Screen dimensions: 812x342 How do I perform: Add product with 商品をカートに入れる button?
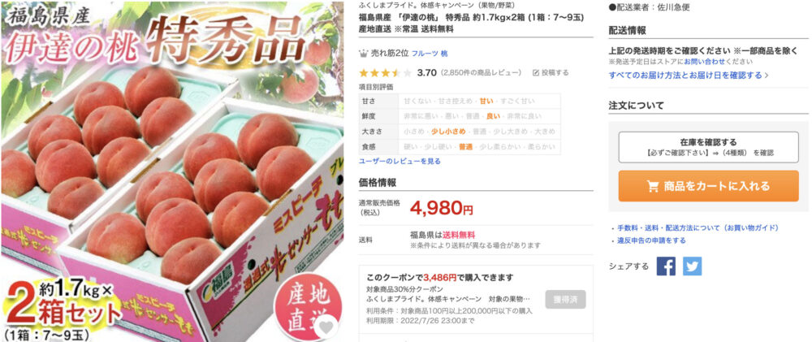(708, 186)
